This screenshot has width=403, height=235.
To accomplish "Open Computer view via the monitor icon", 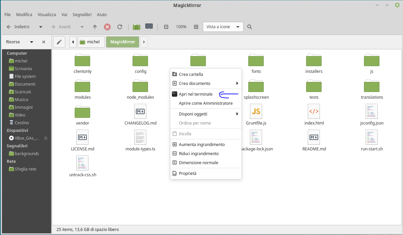I will point(149,27).
